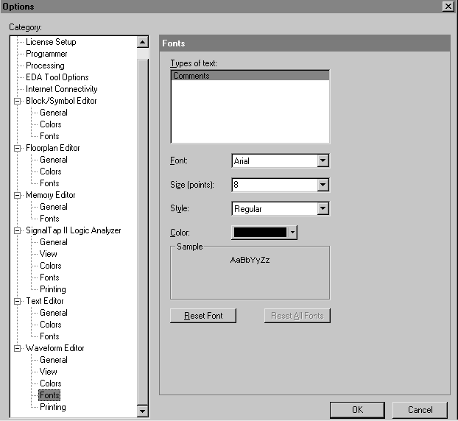Open Colors under Block/Symbol Editor

pyautogui.click(x=51, y=124)
